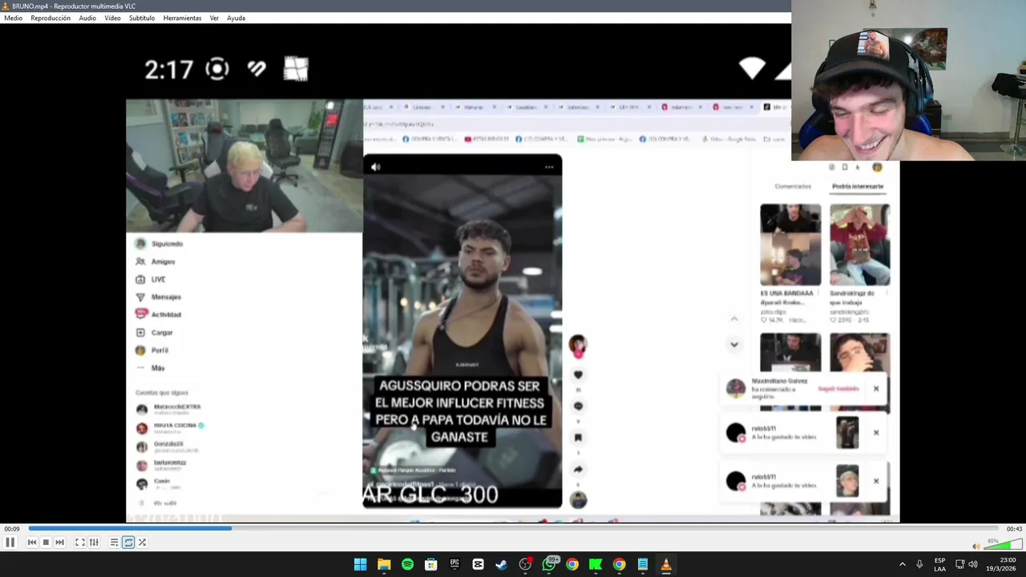The image size is (1026, 577).
Task: Mute audio via VLC speaker icon
Action: point(976,547)
